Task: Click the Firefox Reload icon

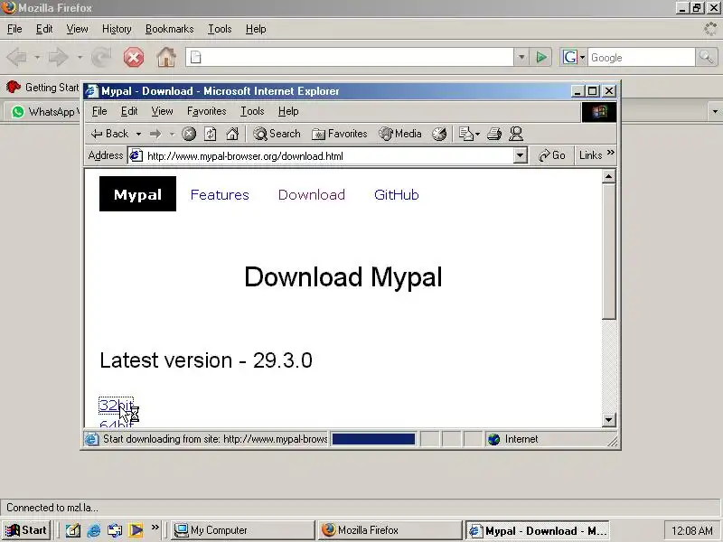Action: (x=101, y=58)
